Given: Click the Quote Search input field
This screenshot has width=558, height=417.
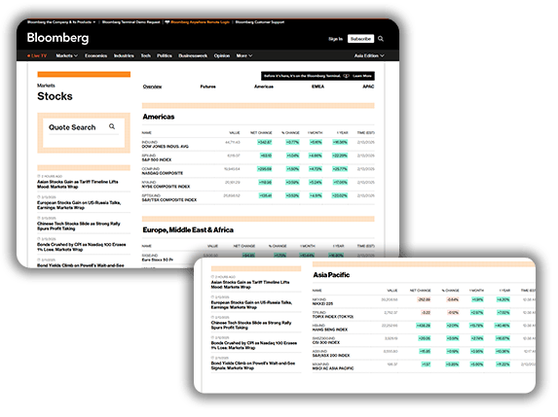Looking at the screenshot, I should point(84,127).
